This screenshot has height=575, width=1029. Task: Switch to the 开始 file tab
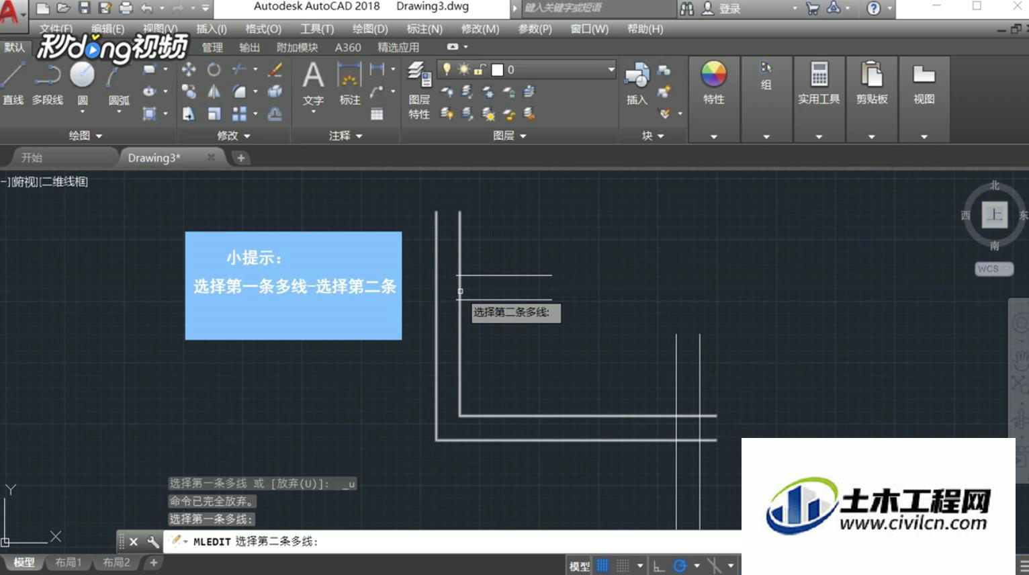point(32,158)
